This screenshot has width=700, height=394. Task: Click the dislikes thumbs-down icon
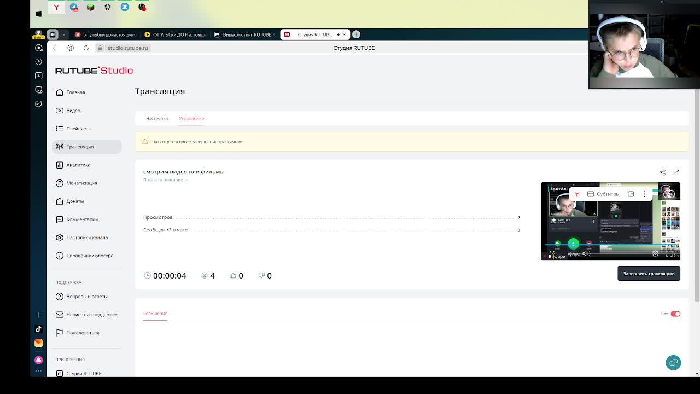(261, 276)
